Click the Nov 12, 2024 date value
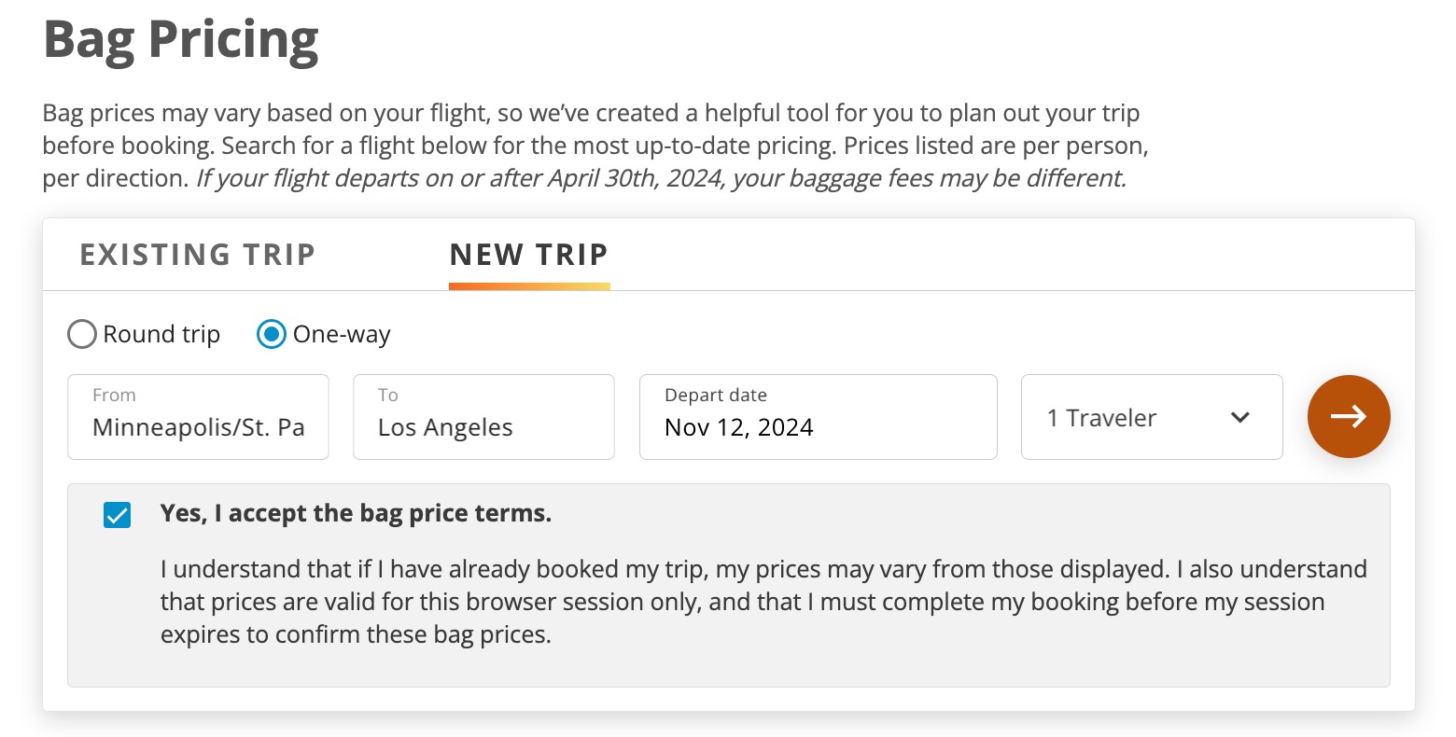This screenshot has width=1456, height=737. (x=738, y=427)
